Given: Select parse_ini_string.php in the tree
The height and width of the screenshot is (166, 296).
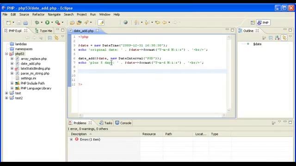Looking at the screenshot, I should [x=35, y=73].
